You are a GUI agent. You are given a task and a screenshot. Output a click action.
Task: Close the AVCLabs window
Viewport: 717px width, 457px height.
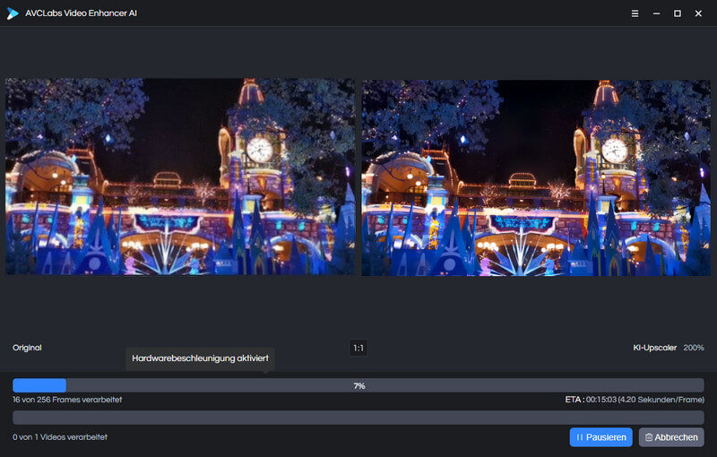point(698,13)
